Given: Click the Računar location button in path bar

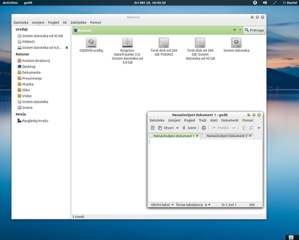Looking at the screenshot, I should point(83,30).
